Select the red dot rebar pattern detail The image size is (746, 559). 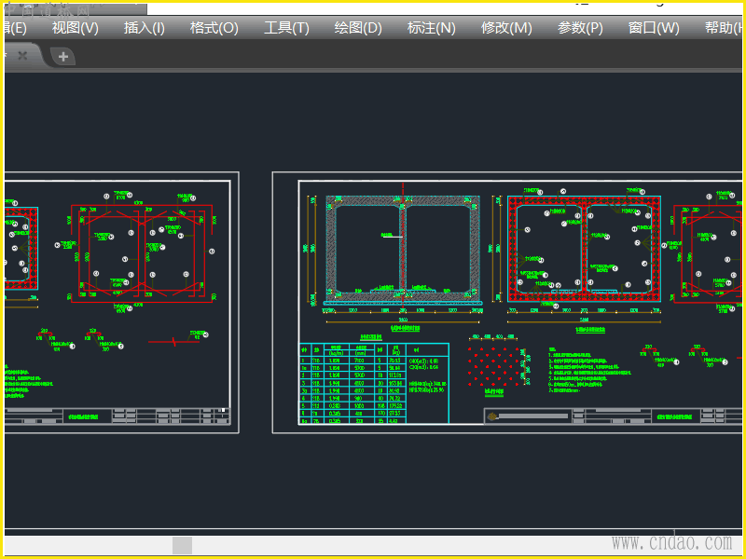[493, 366]
